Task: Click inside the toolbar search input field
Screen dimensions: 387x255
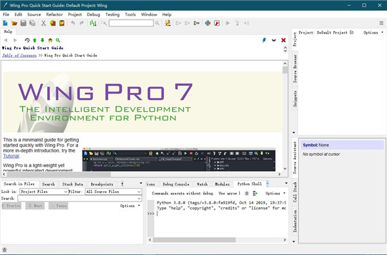Action: pyautogui.click(x=131, y=23)
